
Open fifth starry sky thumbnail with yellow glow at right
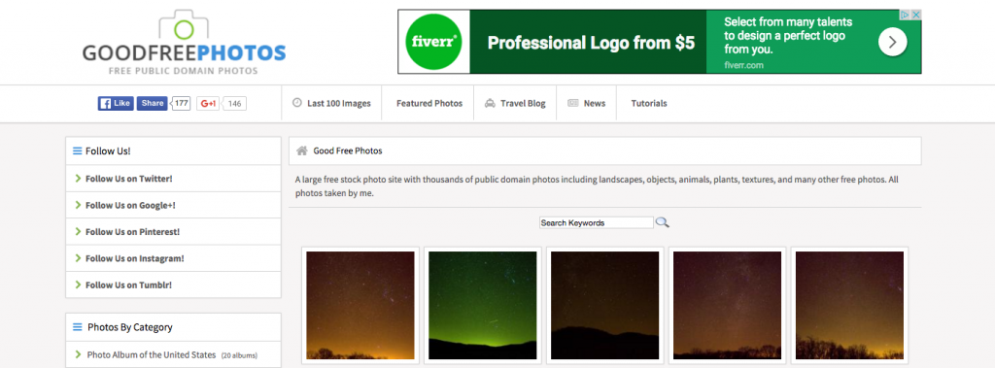[x=849, y=305]
